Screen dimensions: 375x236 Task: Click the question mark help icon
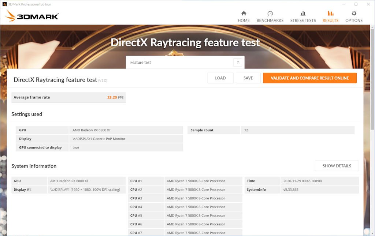(238, 63)
